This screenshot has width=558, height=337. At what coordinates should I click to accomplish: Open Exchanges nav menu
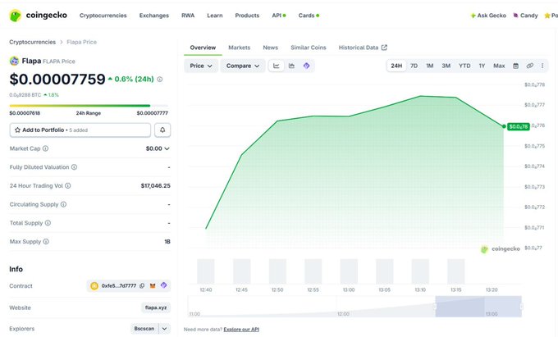154,16
